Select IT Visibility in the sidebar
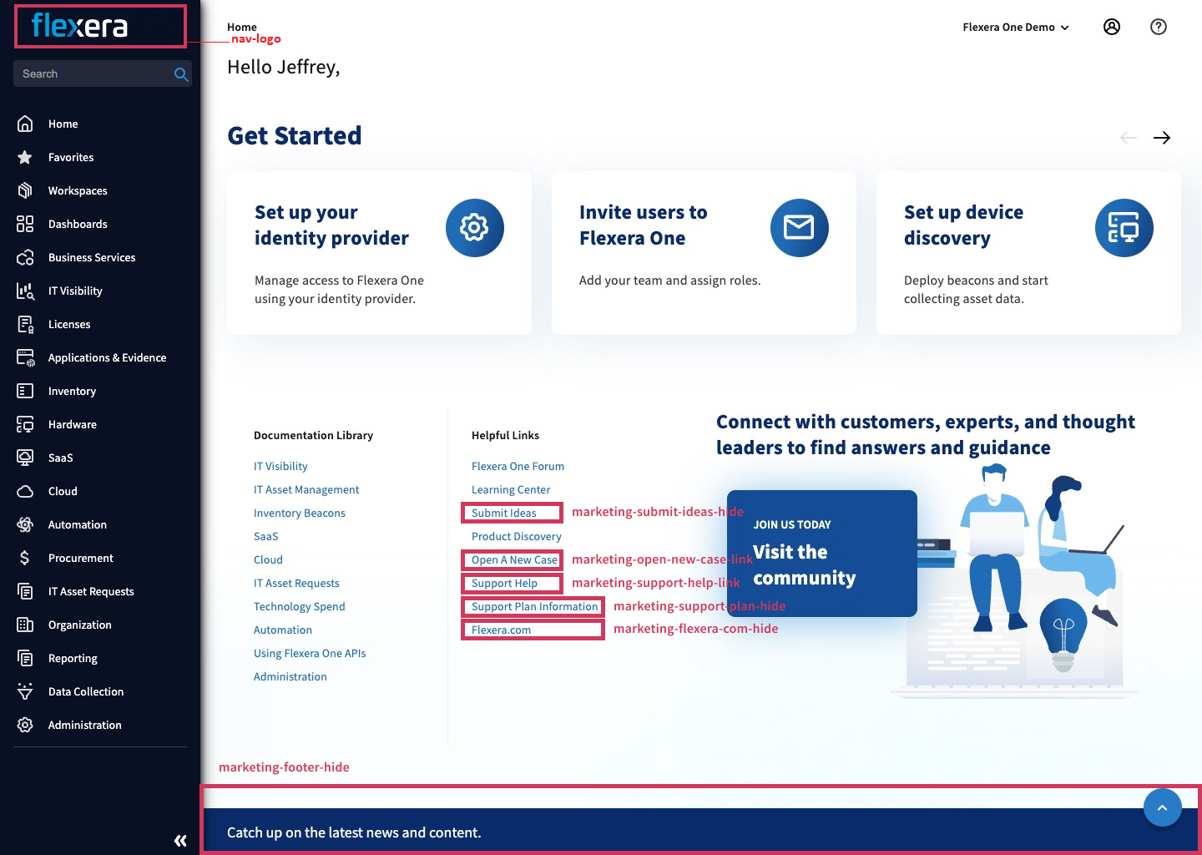This screenshot has width=1202, height=855. [x=75, y=291]
